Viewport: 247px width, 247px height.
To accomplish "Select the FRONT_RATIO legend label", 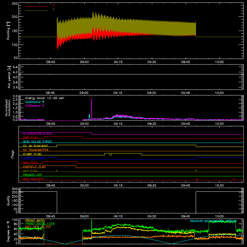I will pyautogui.click(x=35, y=221).
